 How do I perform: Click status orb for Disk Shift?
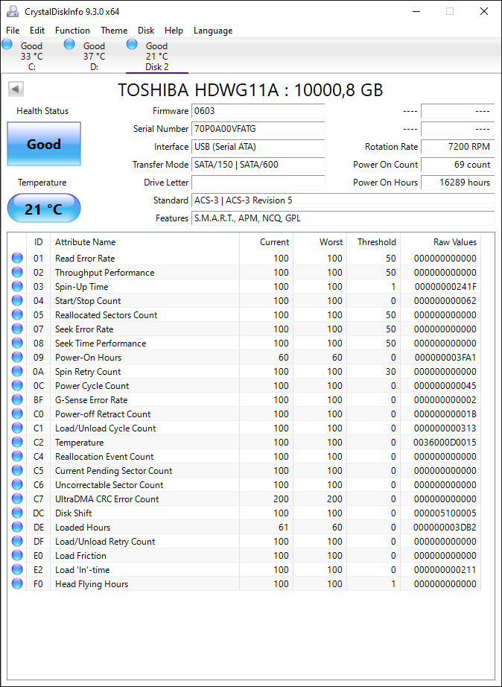(17, 513)
